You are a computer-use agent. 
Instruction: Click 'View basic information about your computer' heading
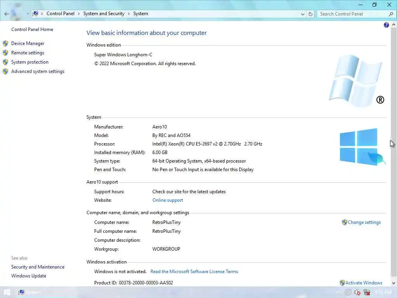click(146, 33)
